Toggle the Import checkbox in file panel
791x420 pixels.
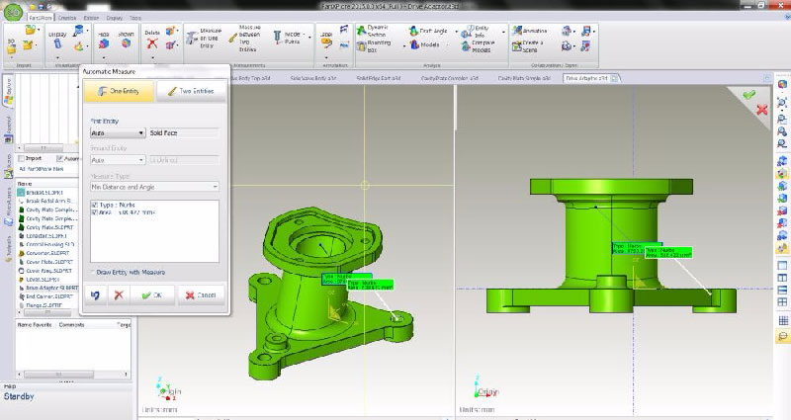point(21,157)
